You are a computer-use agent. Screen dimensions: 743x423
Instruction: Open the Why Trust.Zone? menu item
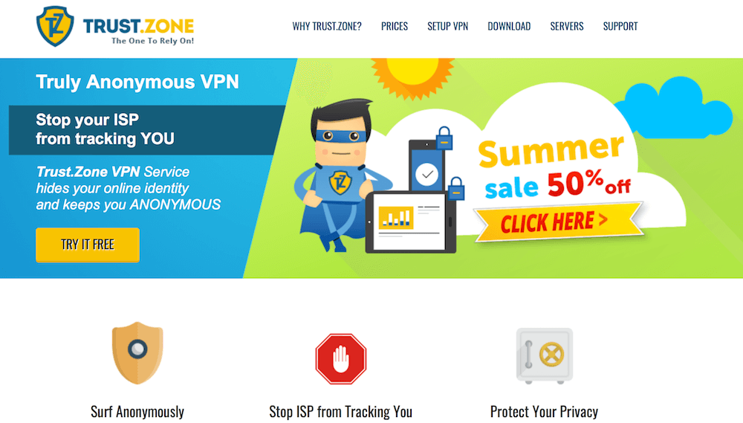coord(326,26)
